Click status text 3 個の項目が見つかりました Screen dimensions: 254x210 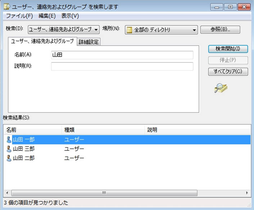click(36, 203)
